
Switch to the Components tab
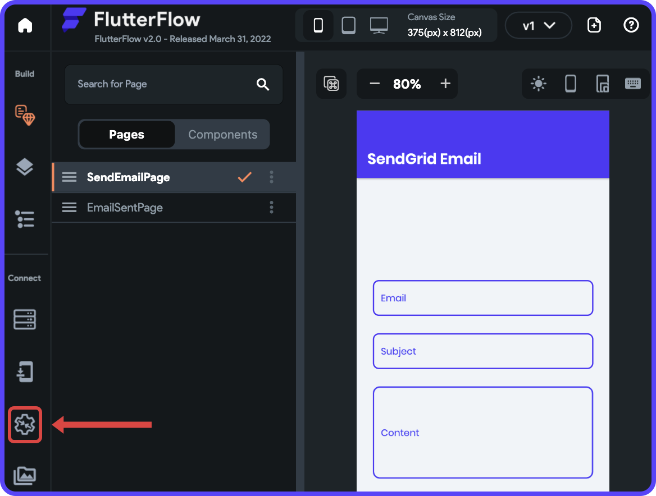coord(222,134)
